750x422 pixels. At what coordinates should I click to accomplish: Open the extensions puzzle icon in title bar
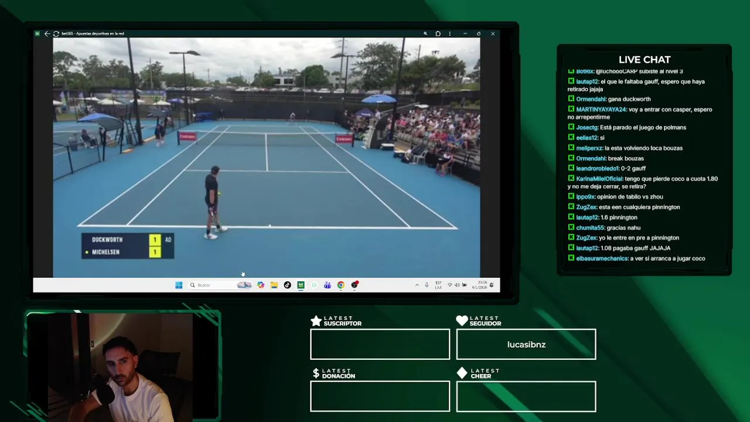tap(438, 33)
